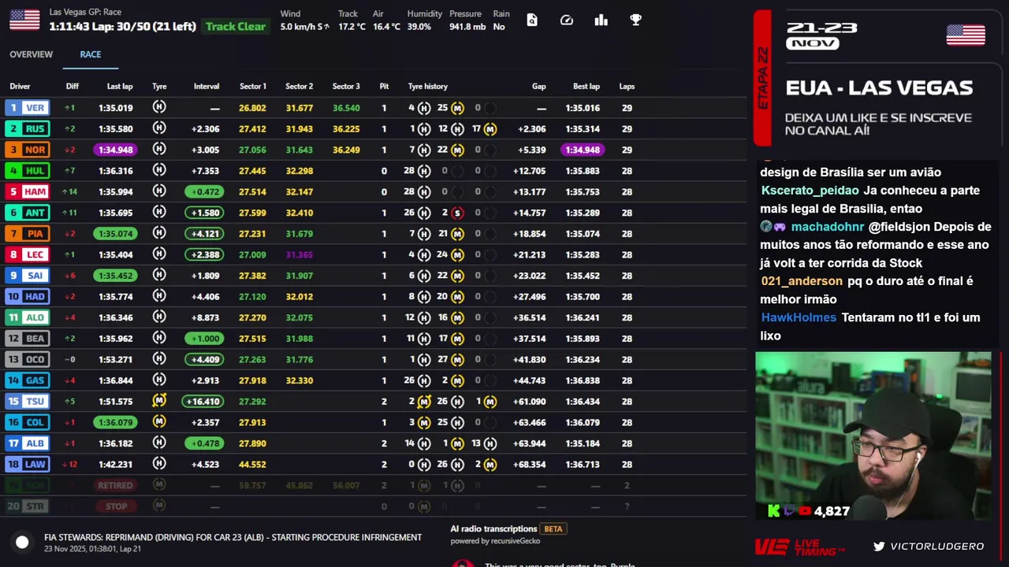
Task: Select the HUL driver badge
Action: coord(27,171)
